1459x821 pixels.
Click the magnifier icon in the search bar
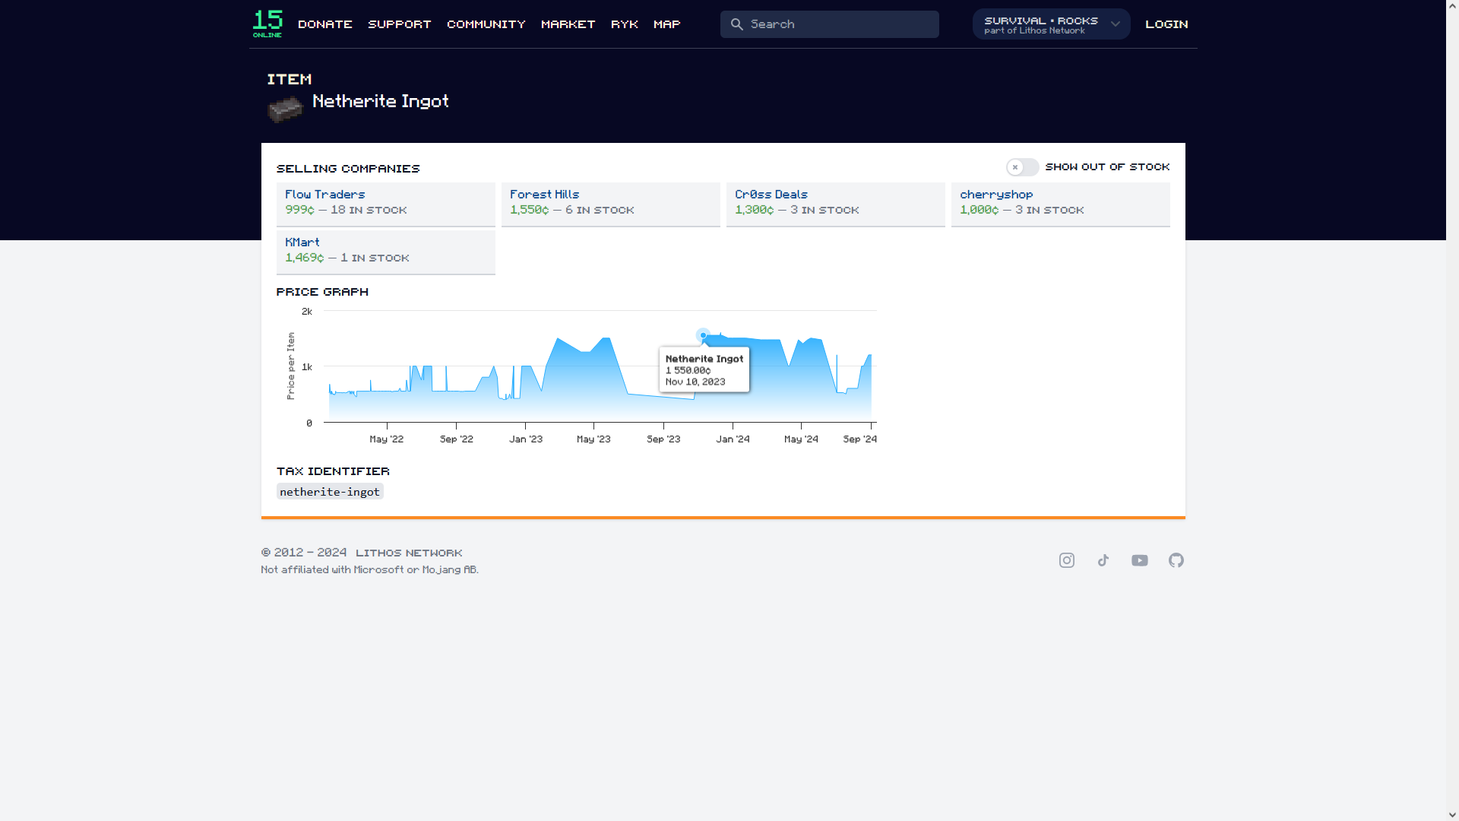[x=736, y=24]
